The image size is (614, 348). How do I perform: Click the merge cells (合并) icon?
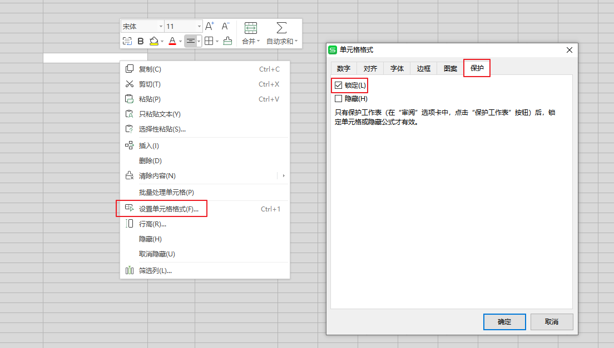click(x=251, y=28)
